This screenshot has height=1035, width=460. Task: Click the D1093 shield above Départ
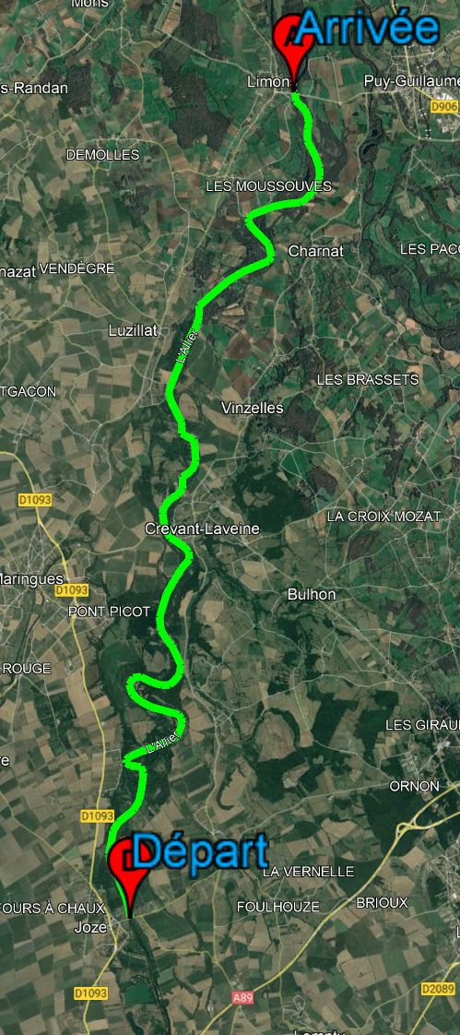coord(98,816)
